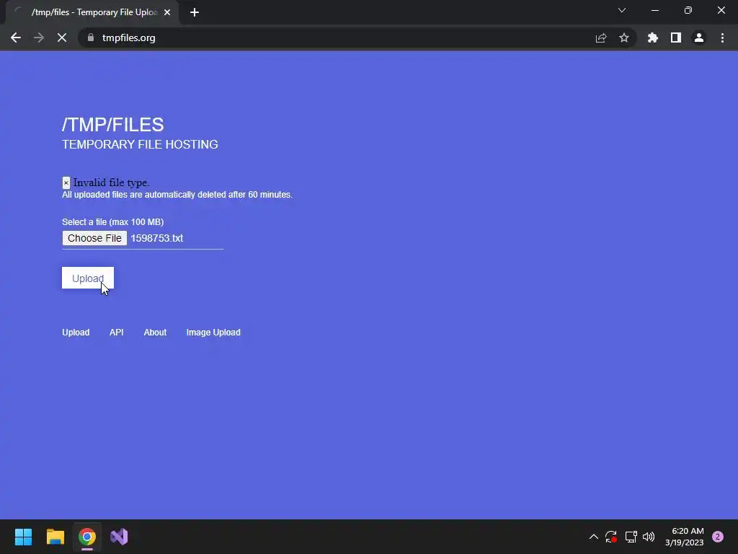Click the forward navigation arrow
Screen dimensions: 738x554
39,38
